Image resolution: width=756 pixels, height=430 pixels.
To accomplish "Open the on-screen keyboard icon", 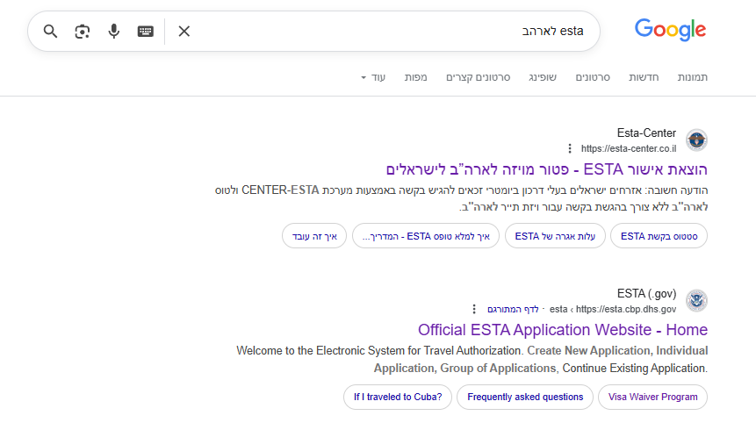I will point(146,32).
